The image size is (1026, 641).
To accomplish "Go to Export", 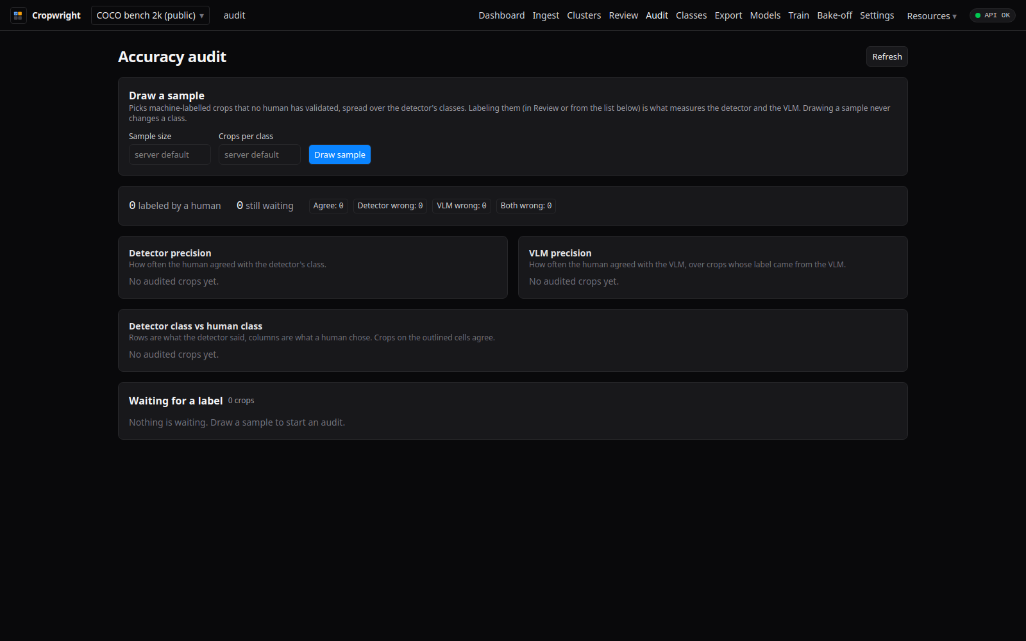I will [x=728, y=15].
